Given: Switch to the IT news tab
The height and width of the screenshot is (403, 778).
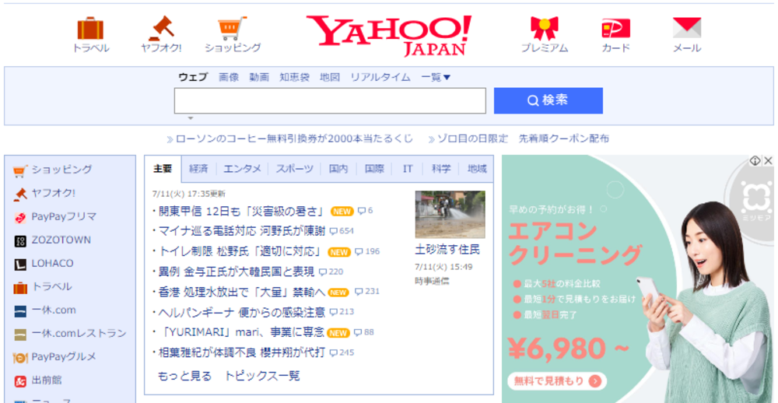Looking at the screenshot, I should [x=408, y=169].
